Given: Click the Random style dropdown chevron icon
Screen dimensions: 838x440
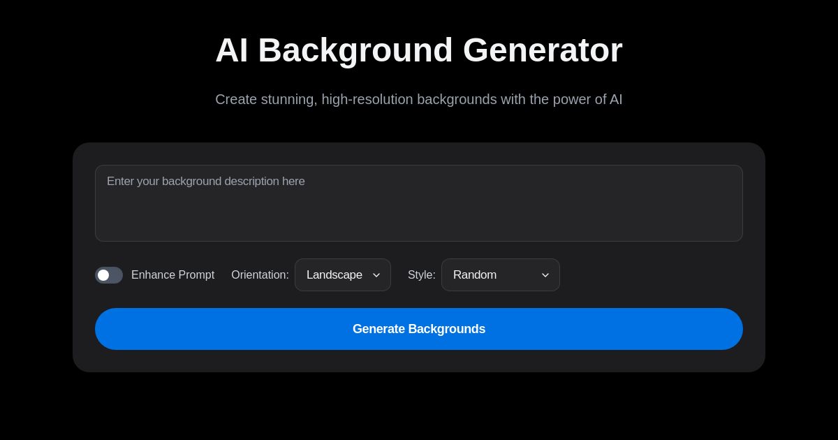Looking at the screenshot, I should [x=545, y=275].
